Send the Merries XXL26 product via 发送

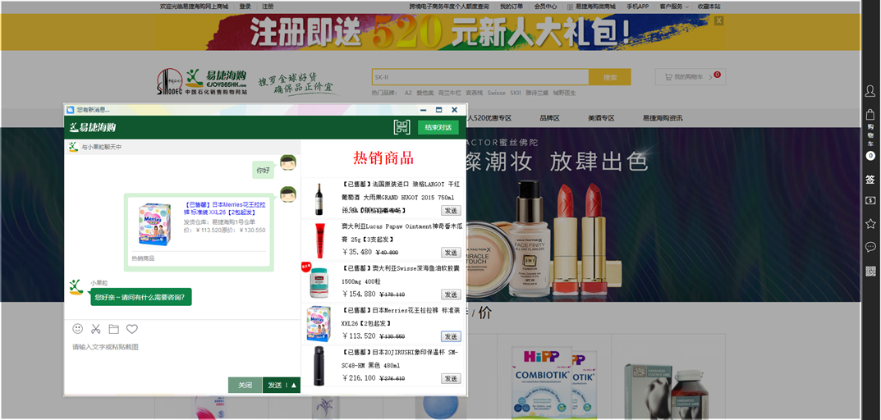pyautogui.click(x=451, y=336)
